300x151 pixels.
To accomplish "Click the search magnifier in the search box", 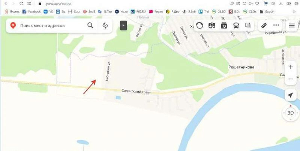I will [90, 25].
